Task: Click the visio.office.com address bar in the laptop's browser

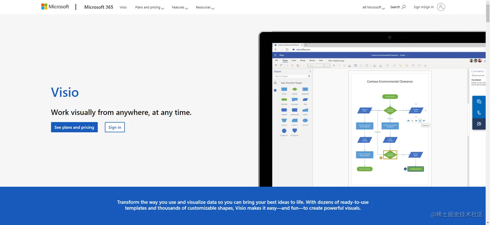Action: pyautogui.click(x=303, y=50)
